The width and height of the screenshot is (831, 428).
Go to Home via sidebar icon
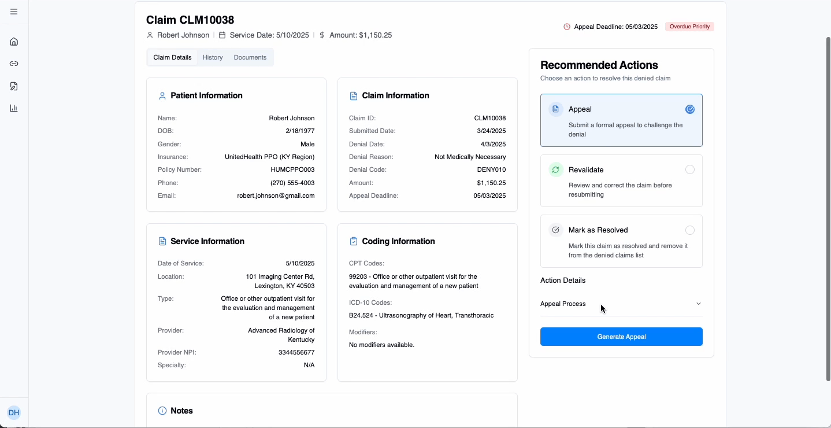coord(14,42)
